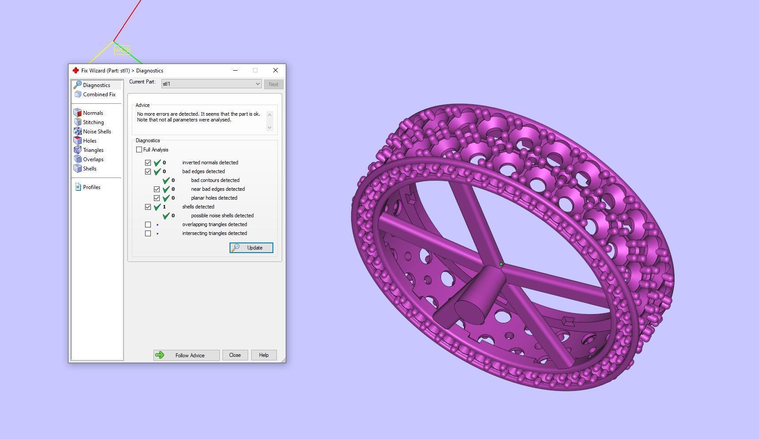Click the WCS label at axis origin
759x439 pixels.
(122, 50)
